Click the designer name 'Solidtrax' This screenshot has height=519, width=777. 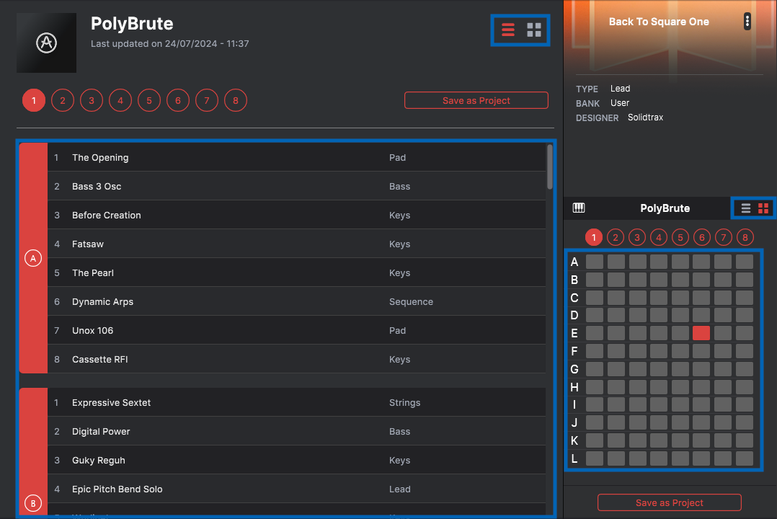(645, 117)
